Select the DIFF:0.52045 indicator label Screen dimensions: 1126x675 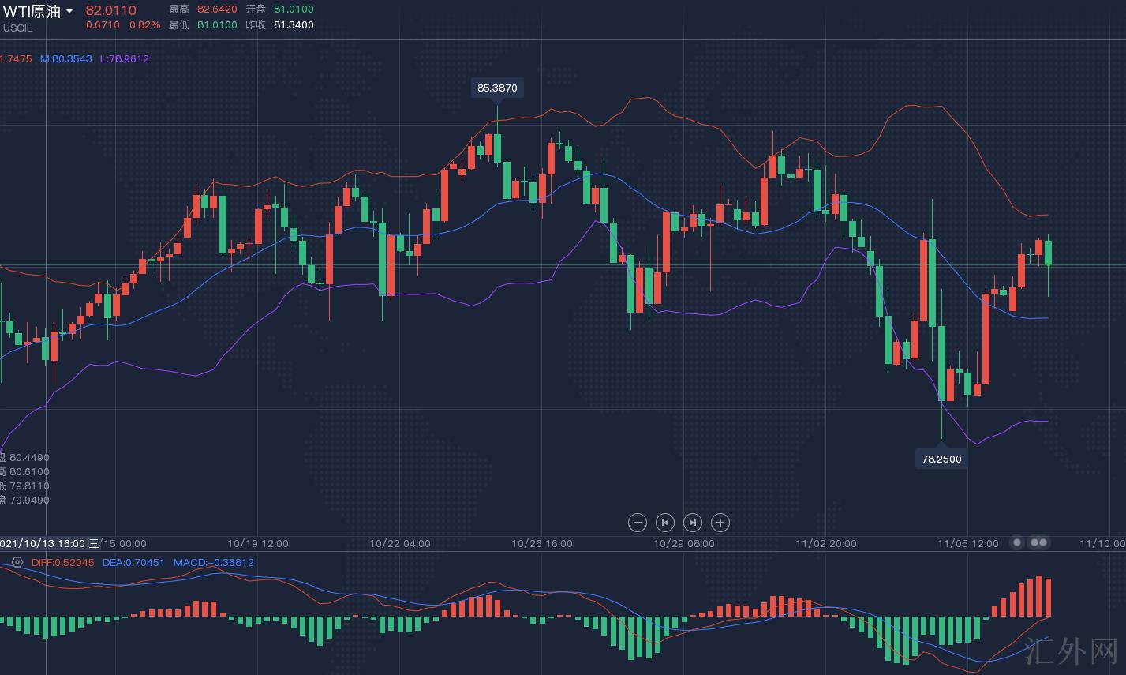(x=62, y=563)
